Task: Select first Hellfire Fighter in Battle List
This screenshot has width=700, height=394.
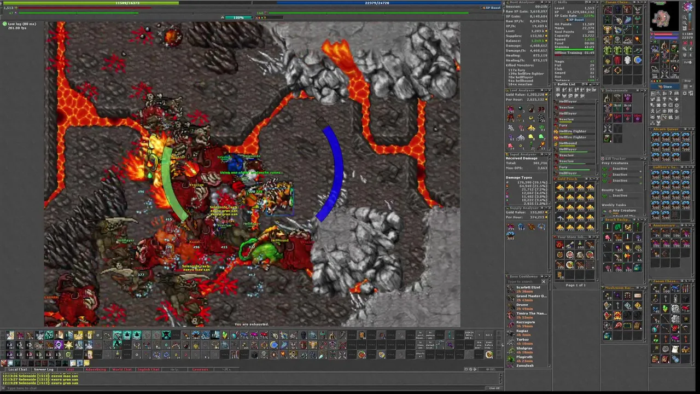Action: tap(574, 132)
